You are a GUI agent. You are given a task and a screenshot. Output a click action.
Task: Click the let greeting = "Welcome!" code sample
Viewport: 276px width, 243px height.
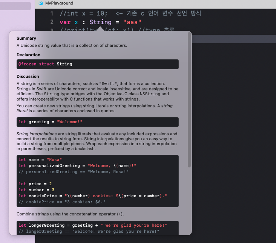pyautogui.click(x=98, y=122)
